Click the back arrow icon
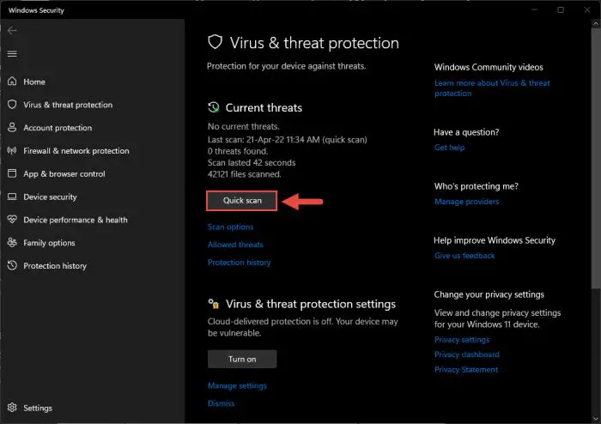Viewport: 601px width, 424px height. [12, 30]
